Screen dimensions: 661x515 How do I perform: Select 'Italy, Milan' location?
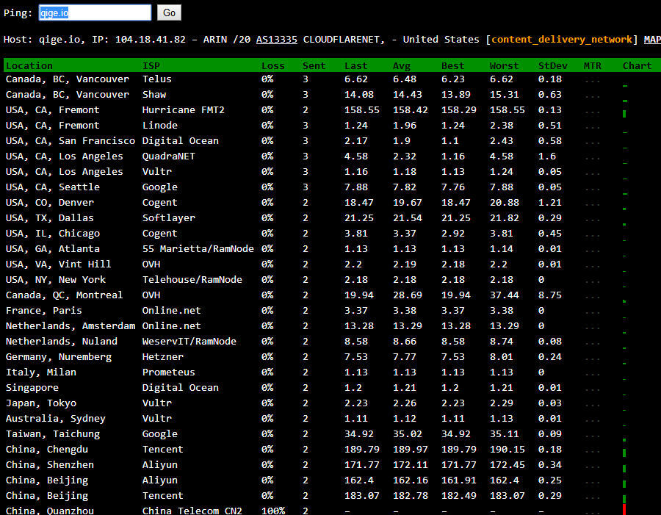41,372
